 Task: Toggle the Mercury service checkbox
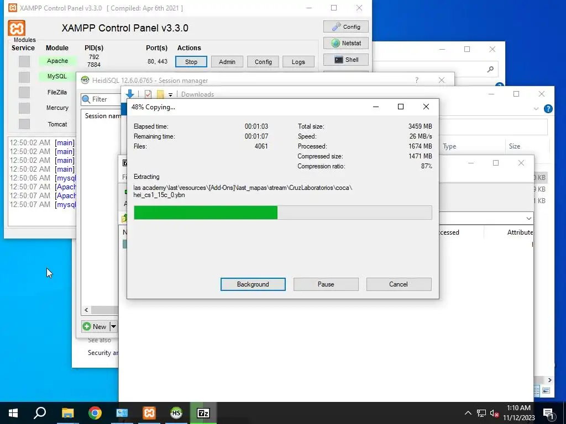click(x=24, y=108)
